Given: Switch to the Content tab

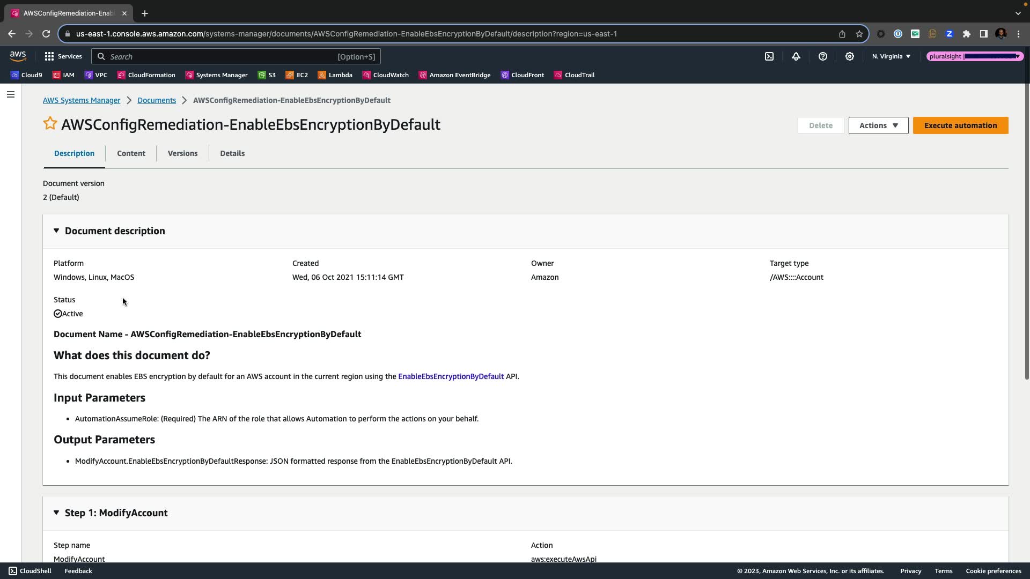Looking at the screenshot, I should 131,153.
